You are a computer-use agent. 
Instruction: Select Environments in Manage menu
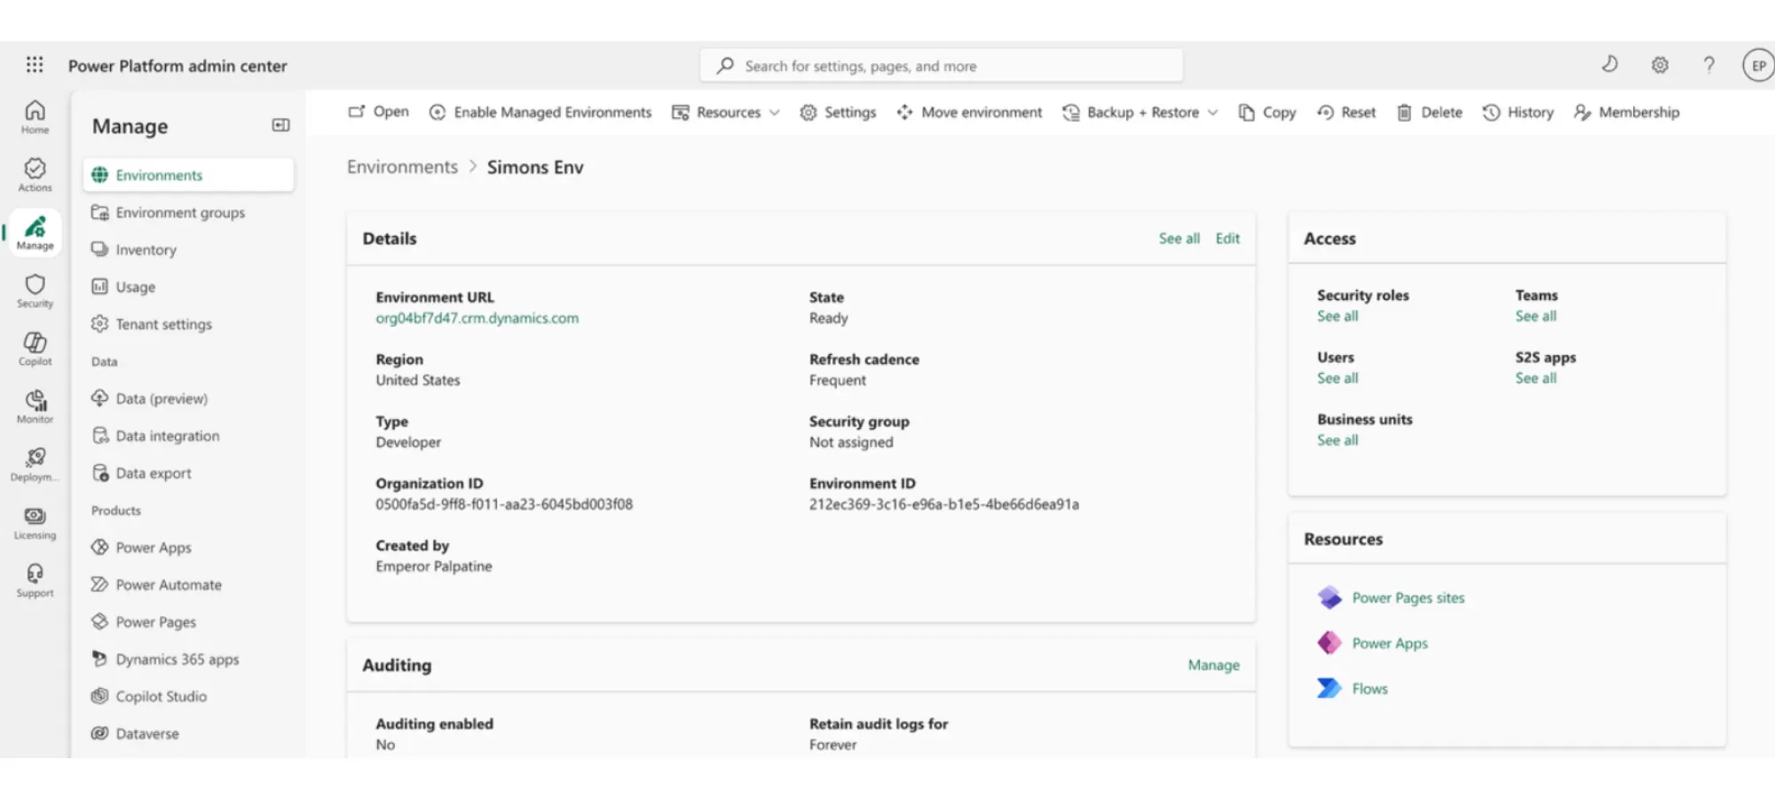point(188,175)
